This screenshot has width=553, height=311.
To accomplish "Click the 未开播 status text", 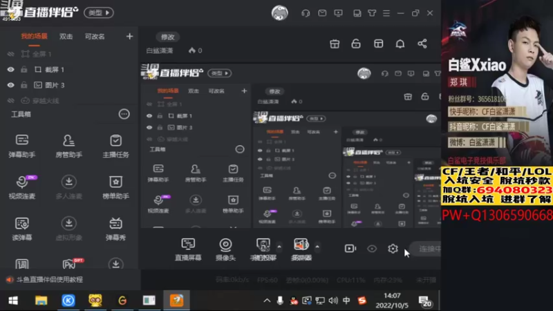I will [426, 280].
